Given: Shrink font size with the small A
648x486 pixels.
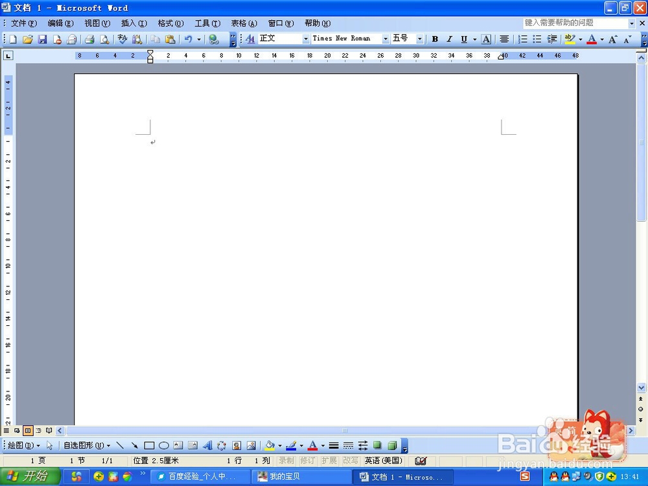Looking at the screenshot, I should click(x=628, y=40).
